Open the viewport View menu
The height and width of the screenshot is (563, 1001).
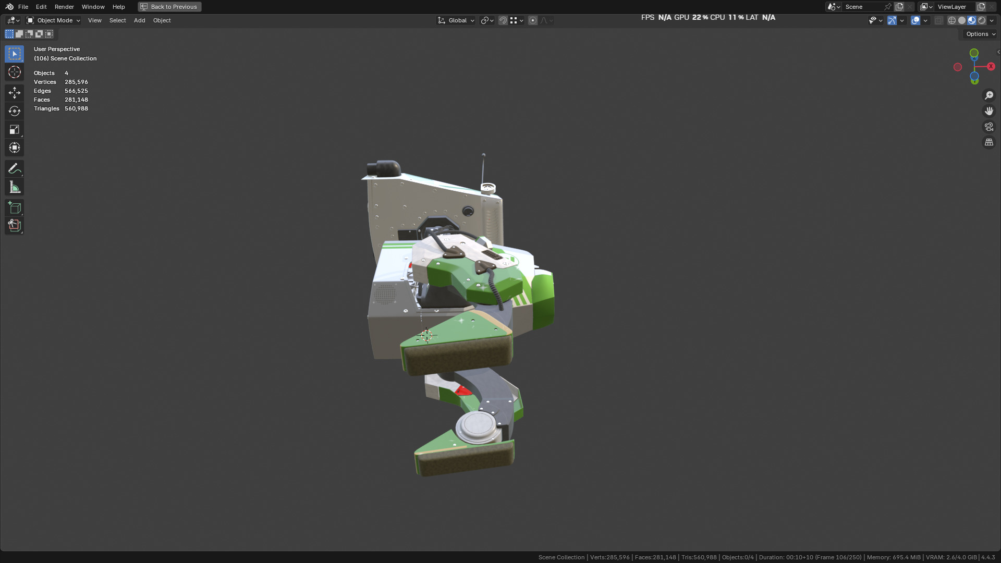click(x=94, y=20)
